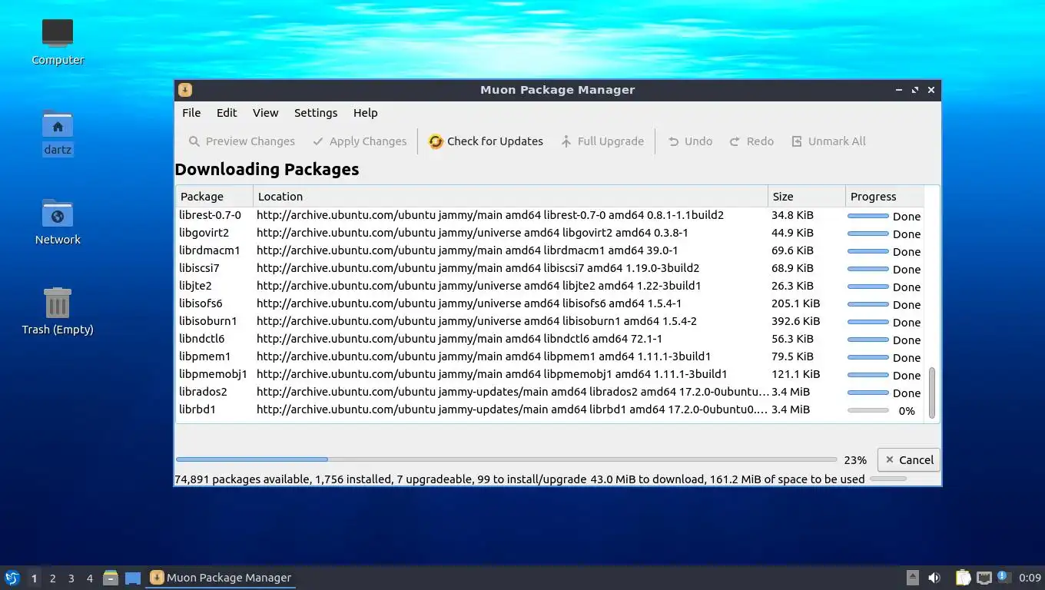Open the View menu

[265, 113]
